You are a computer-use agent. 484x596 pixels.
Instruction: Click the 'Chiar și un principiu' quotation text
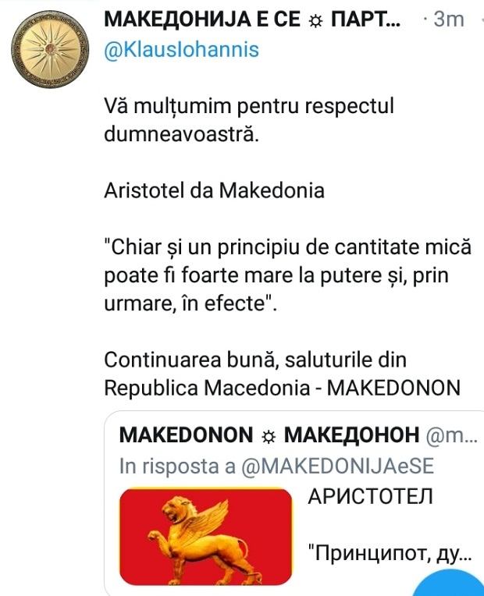pos(288,275)
